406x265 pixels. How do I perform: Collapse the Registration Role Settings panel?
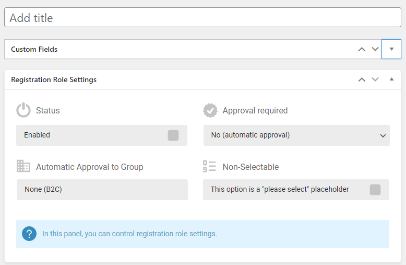pos(391,79)
